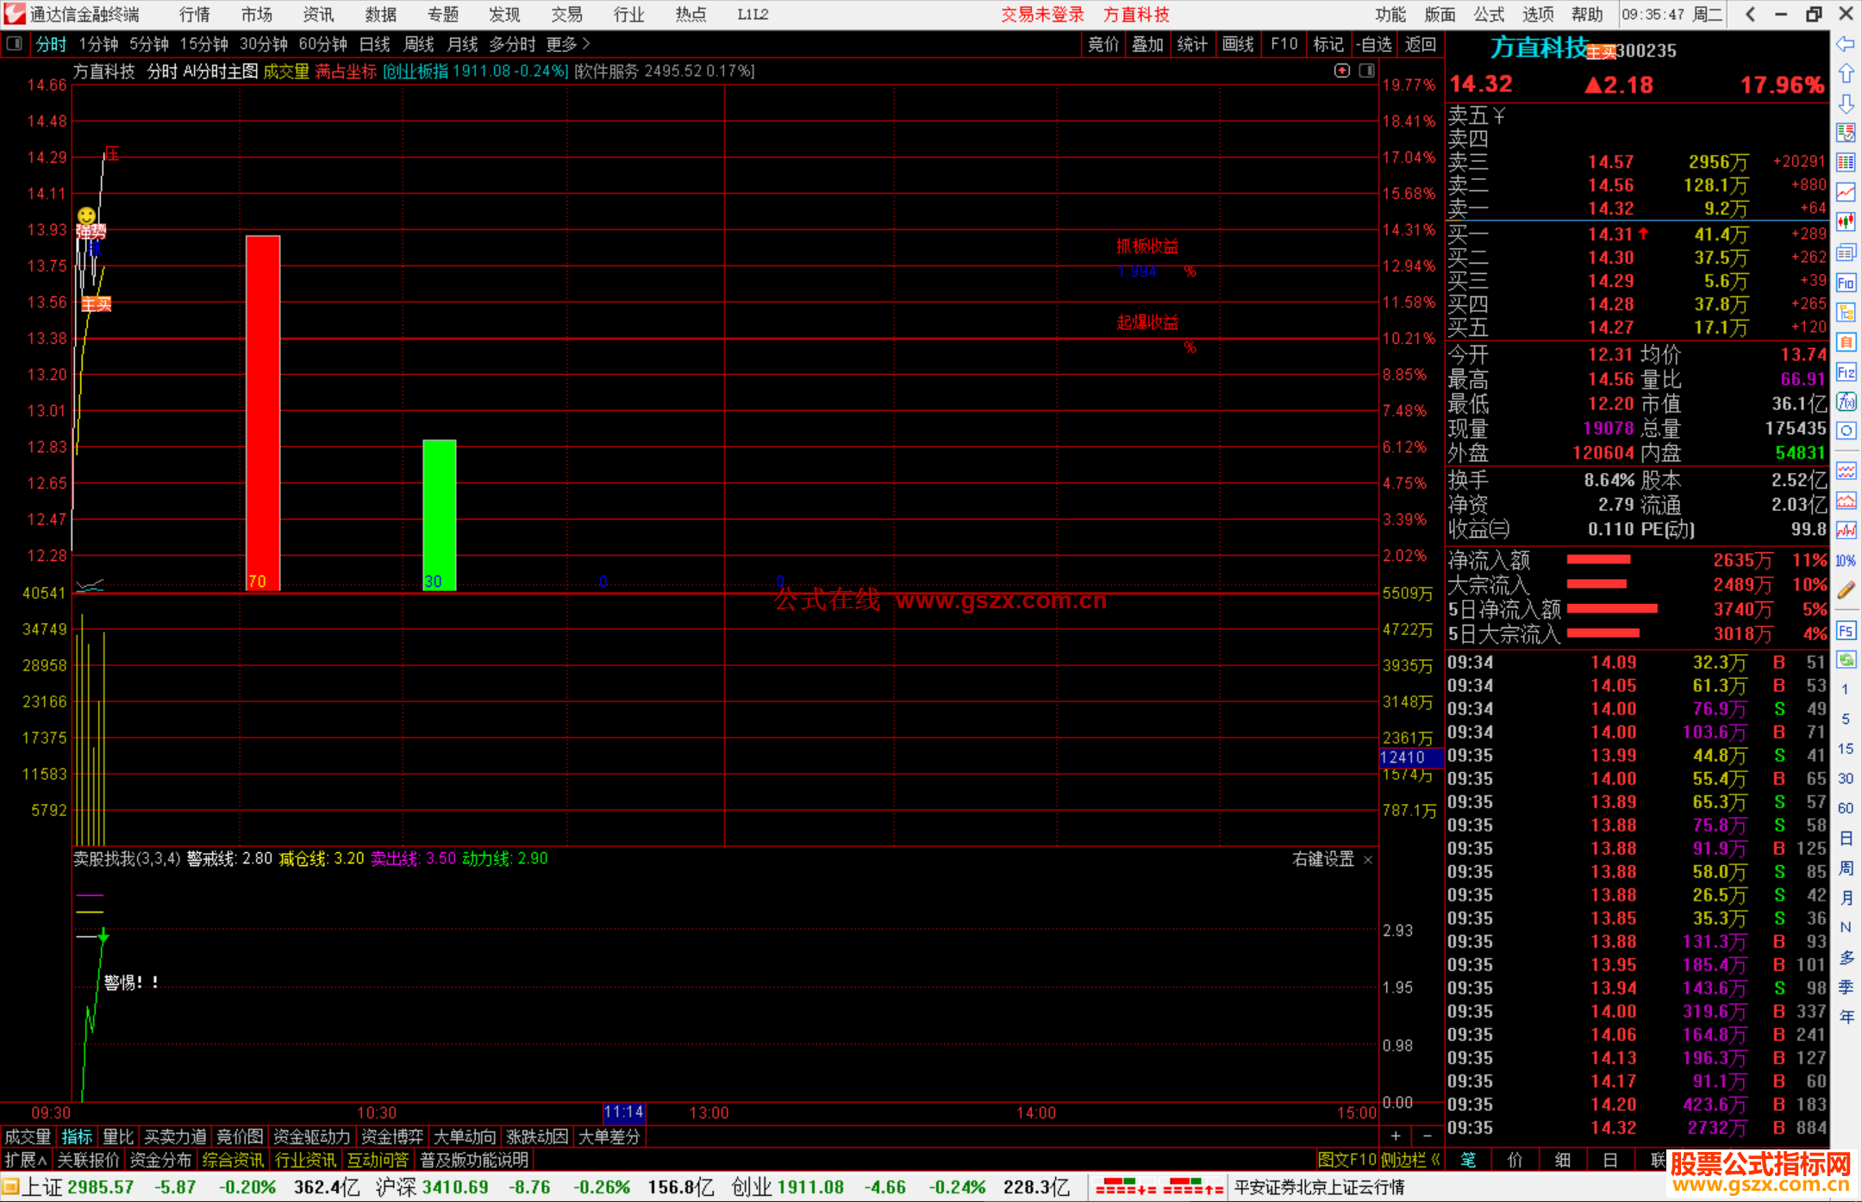Click the blue back arrow icon
The image size is (1862, 1202).
pos(1845,44)
